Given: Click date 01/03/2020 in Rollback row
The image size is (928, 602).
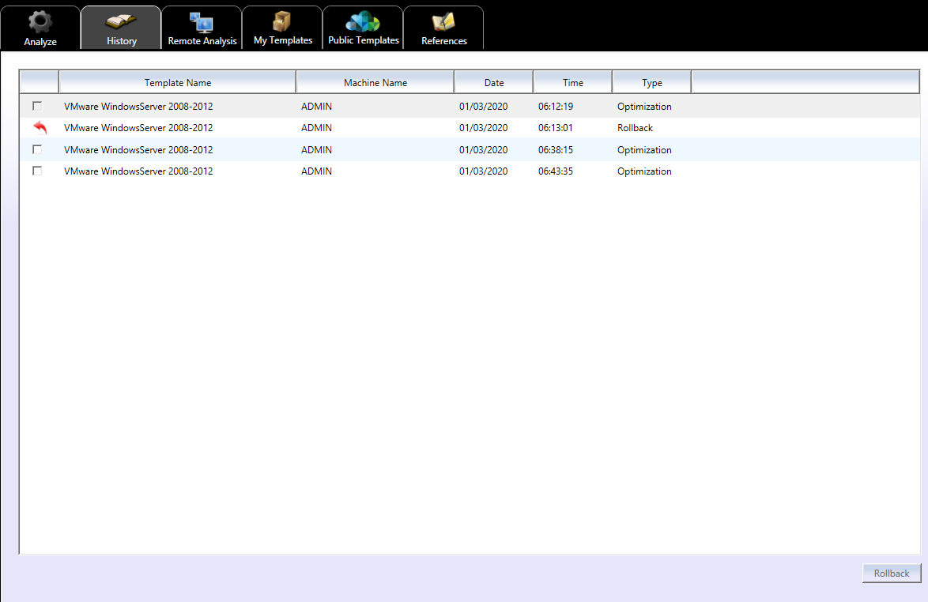Looking at the screenshot, I should tap(484, 128).
